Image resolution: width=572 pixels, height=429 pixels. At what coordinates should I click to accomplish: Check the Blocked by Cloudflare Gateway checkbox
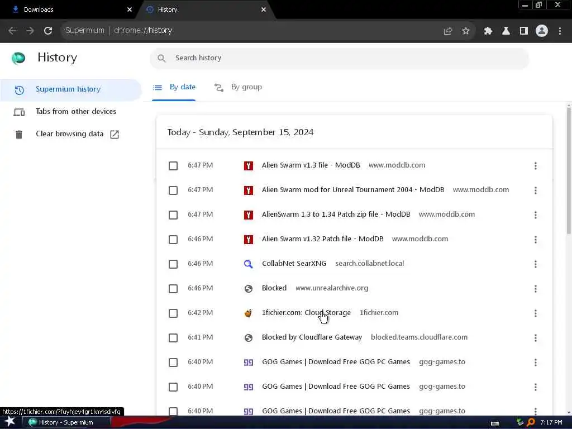(173, 338)
